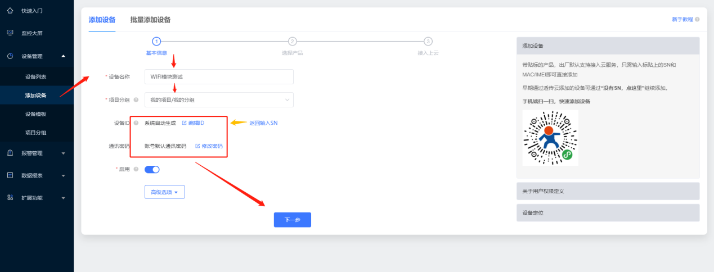Viewport: 714px width, 272px height.
Task: Click the edit icon beside 编辑ID
Action: coord(184,123)
